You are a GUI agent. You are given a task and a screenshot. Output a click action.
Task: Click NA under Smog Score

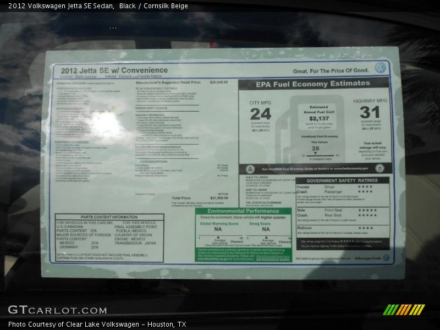pos(266,229)
